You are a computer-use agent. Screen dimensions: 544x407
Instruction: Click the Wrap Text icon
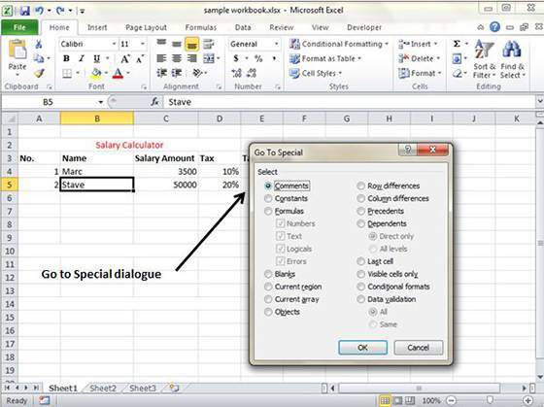pos(208,44)
